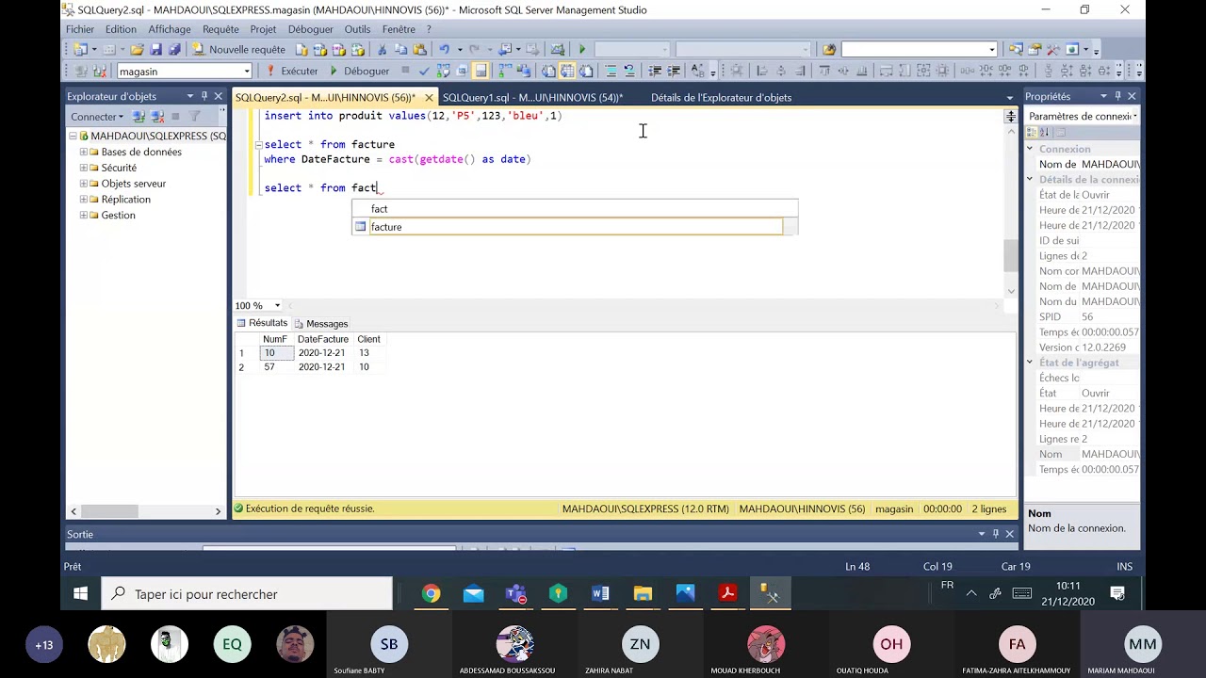
Task: Click the Open File folder icon
Action: click(137, 49)
